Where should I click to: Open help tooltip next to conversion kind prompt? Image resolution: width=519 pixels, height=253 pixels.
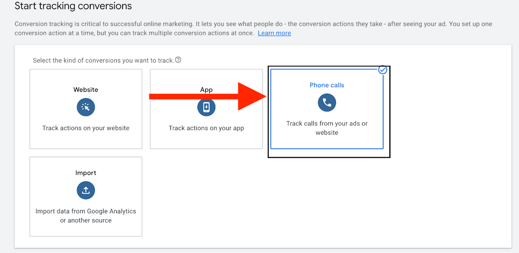tap(178, 60)
